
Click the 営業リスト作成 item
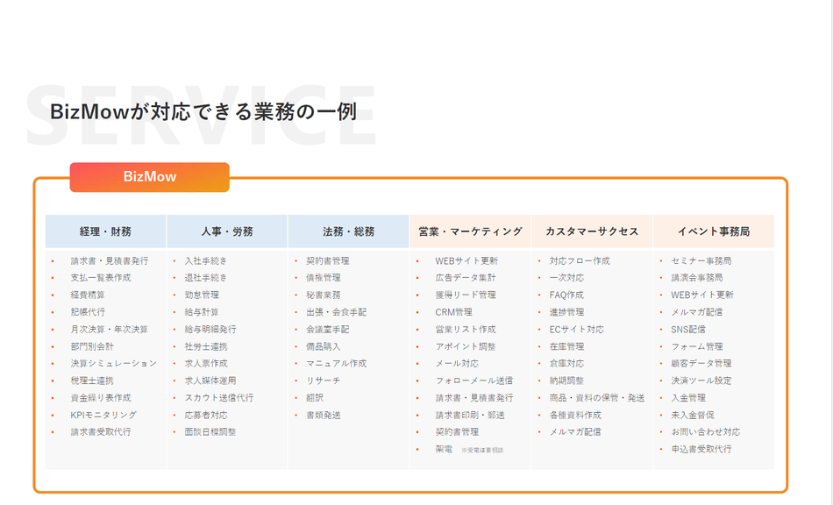[466, 330]
